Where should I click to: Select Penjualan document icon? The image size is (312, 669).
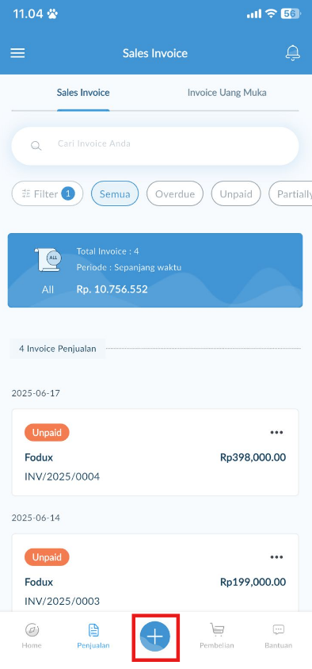(x=93, y=629)
